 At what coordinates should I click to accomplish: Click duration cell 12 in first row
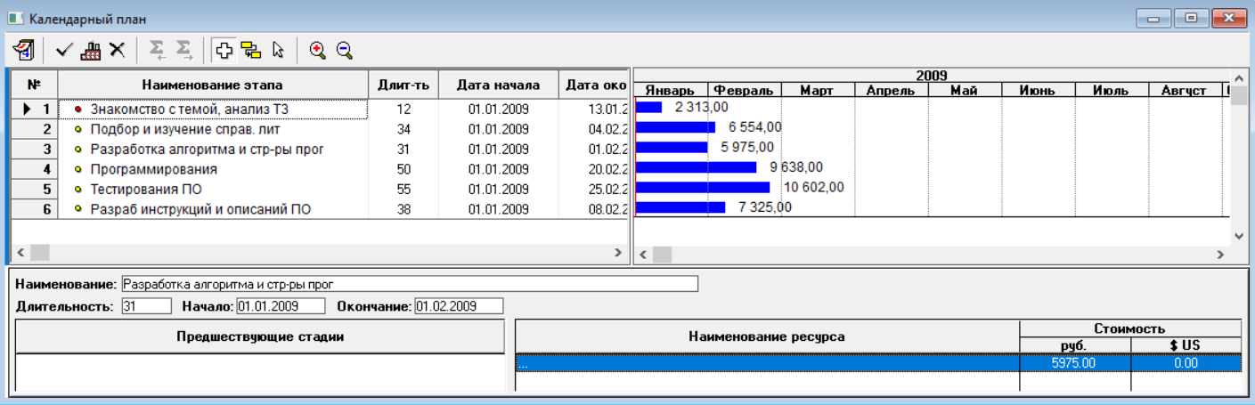point(403,109)
